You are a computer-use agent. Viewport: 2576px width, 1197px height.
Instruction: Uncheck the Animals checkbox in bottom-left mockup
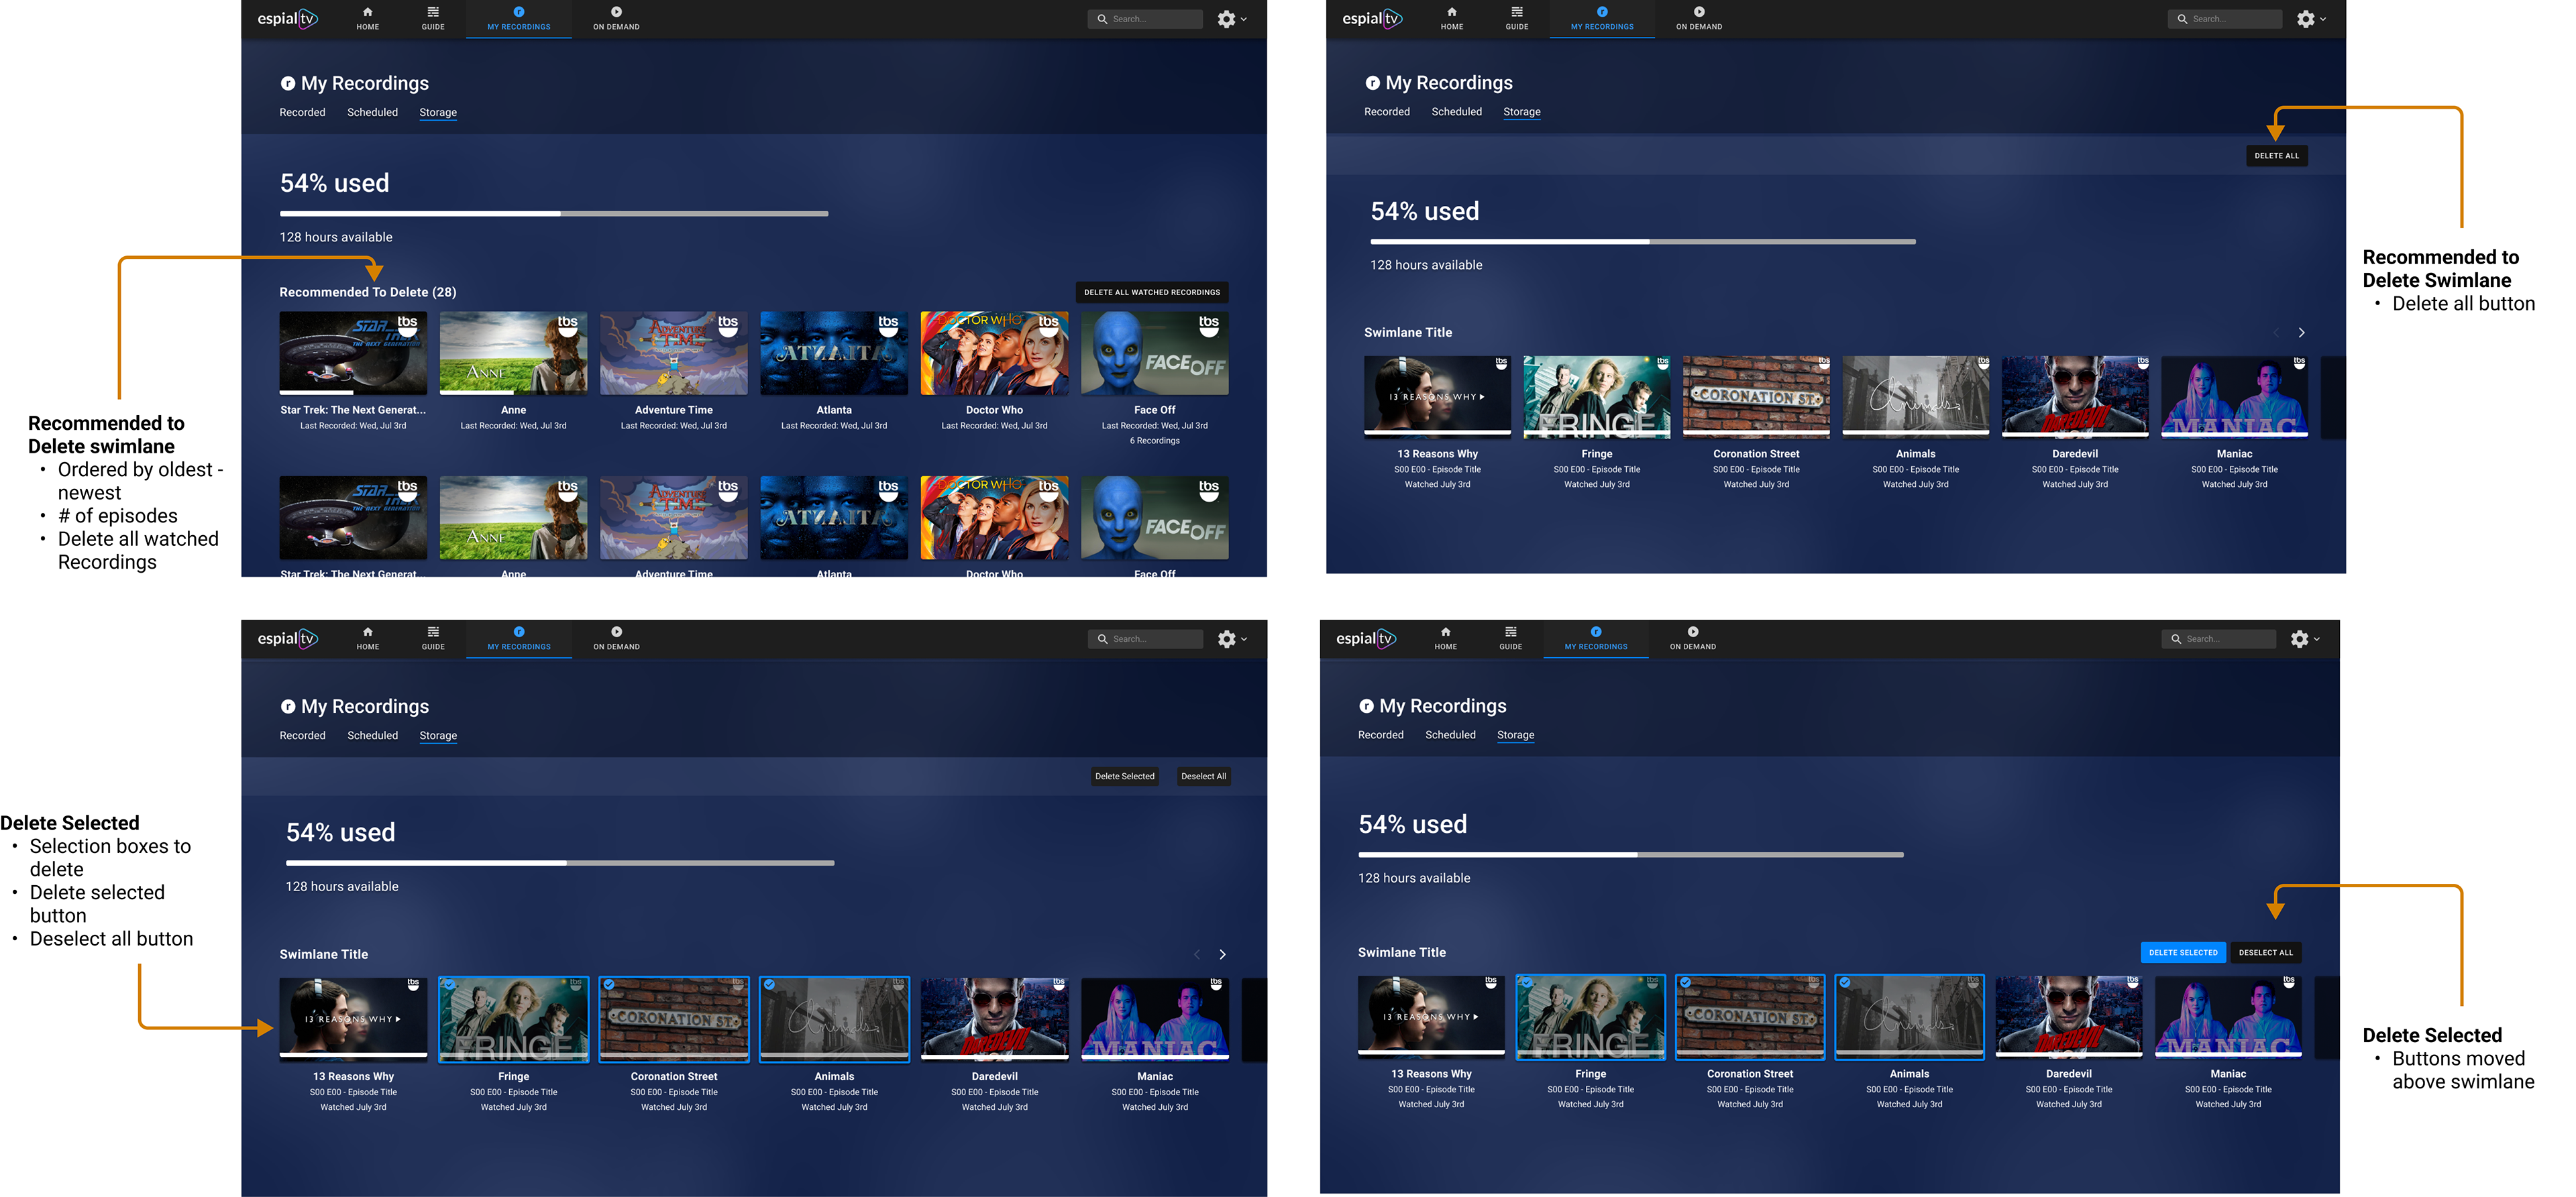(x=769, y=985)
